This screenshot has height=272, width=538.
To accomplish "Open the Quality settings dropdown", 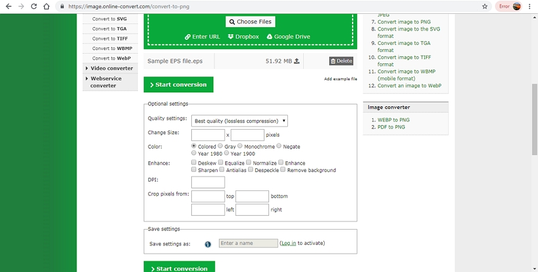I will click(240, 121).
